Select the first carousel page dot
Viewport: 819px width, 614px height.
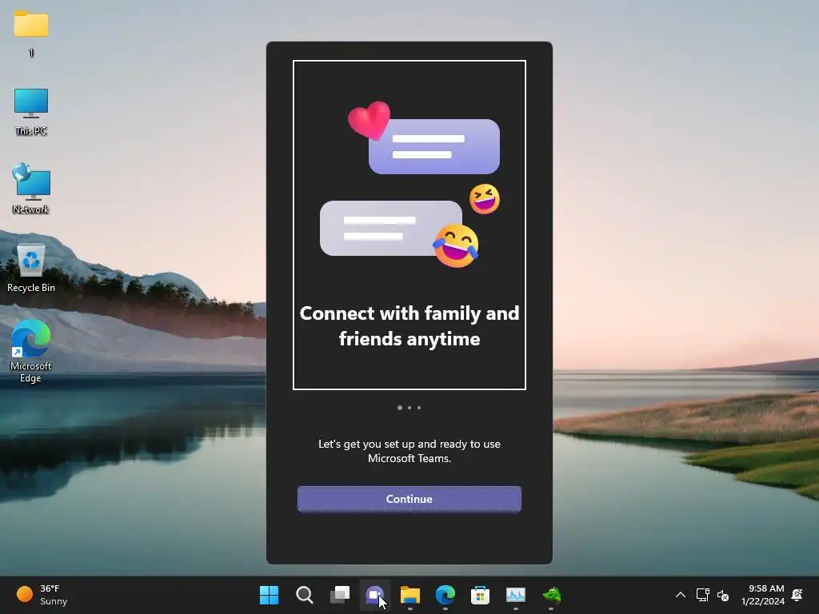click(400, 408)
